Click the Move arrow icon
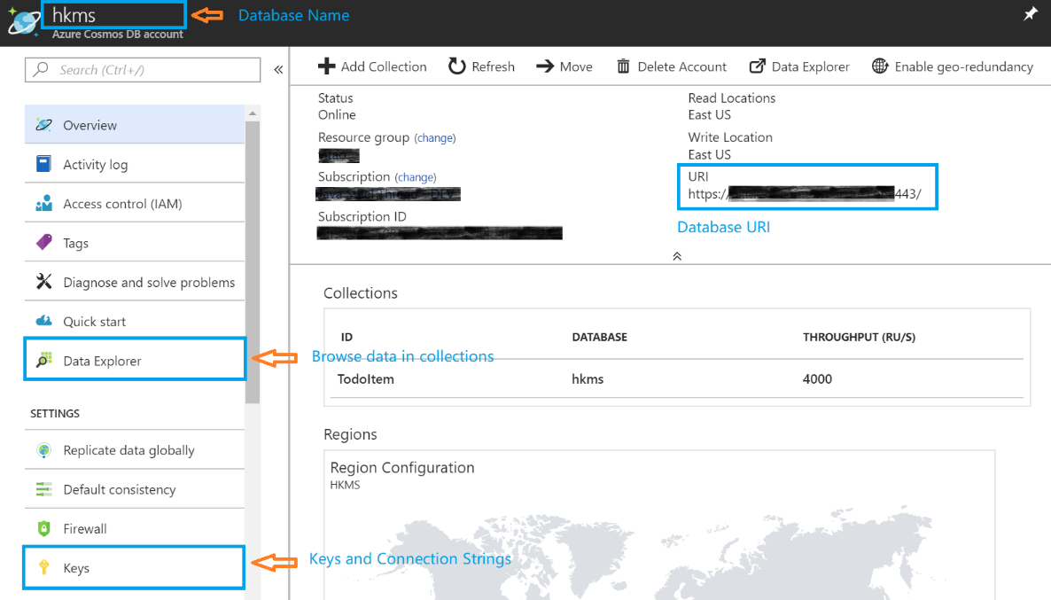Image resolution: width=1051 pixels, height=600 pixels. tap(545, 66)
